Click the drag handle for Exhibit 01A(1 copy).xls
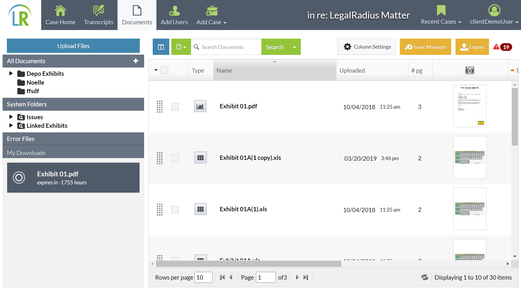Image resolution: width=521 pixels, height=289 pixels. (x=160, y=158)
